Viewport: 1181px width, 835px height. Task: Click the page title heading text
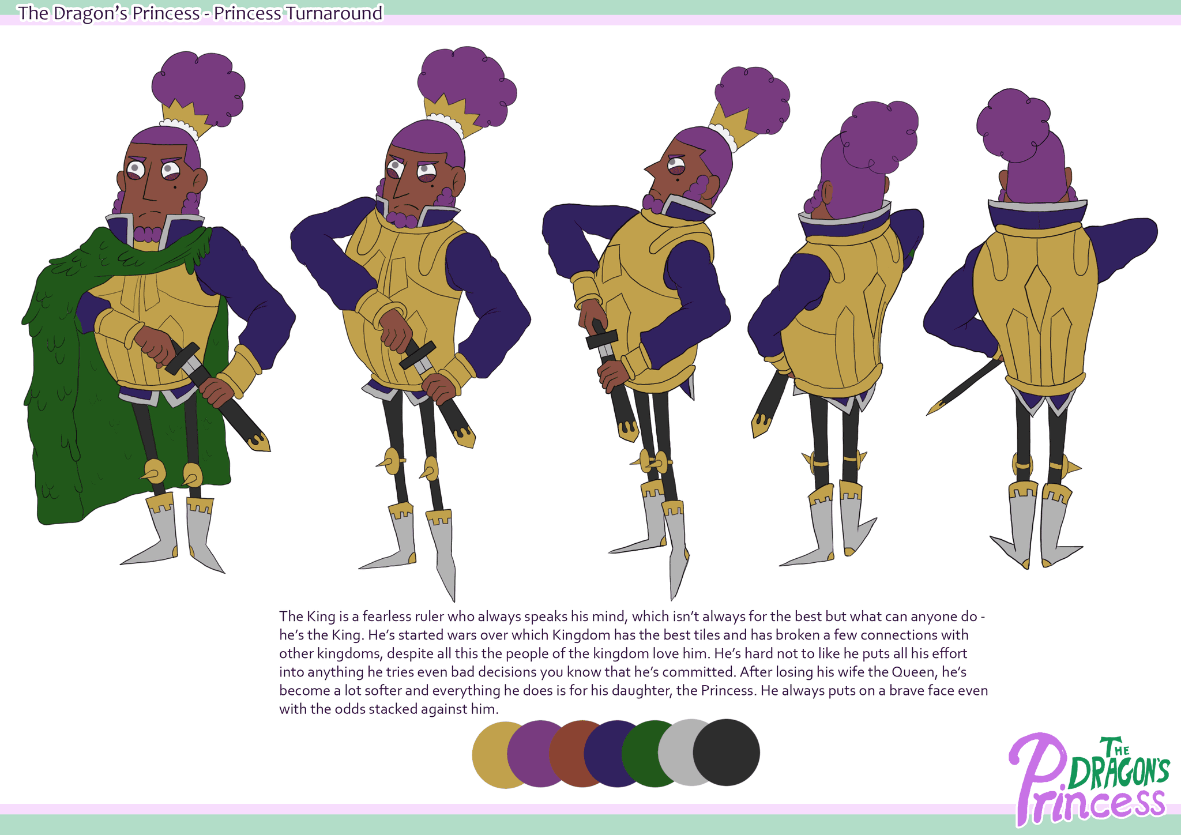click(x=200, y=13)
